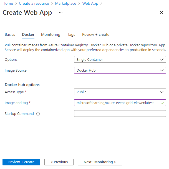Select the Docker tab
Screen dimensions: 169x169
pyautogui.click(x=28, y=34)
